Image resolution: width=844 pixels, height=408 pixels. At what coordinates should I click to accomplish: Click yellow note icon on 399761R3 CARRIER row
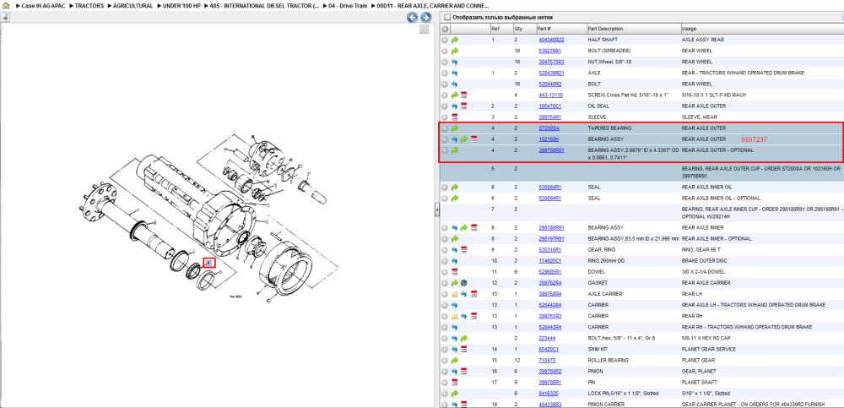[x=454, y=316]
